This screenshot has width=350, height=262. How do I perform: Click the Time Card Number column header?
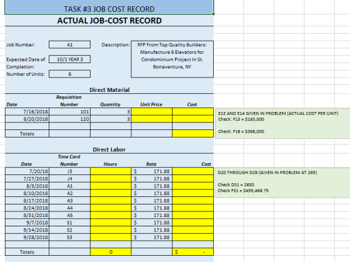[x=69, y=160]
